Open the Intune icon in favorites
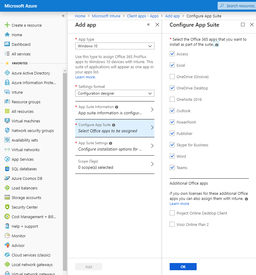The image size is (256, 275). coord(7,92)
